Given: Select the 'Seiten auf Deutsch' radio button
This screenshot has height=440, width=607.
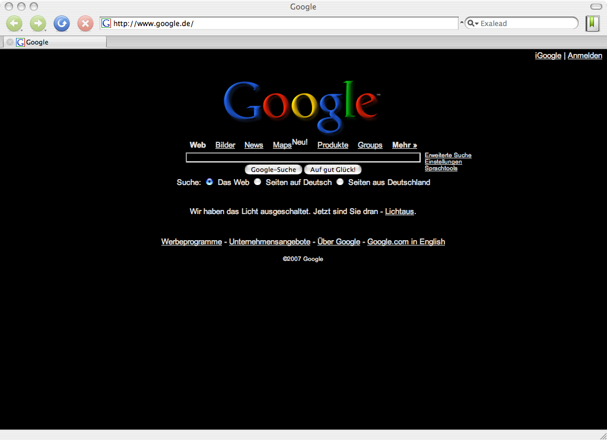Looking at the screenshot, I should click(258, 181).
